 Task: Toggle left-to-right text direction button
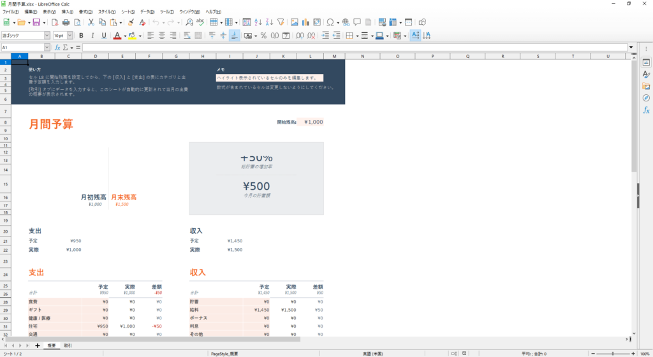415,36
